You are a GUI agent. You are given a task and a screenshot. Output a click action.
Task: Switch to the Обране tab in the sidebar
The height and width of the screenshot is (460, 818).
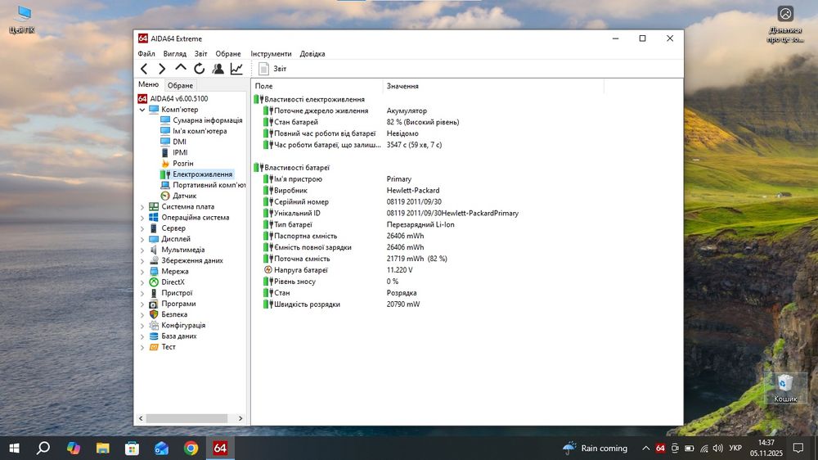(x=180, y=85)
